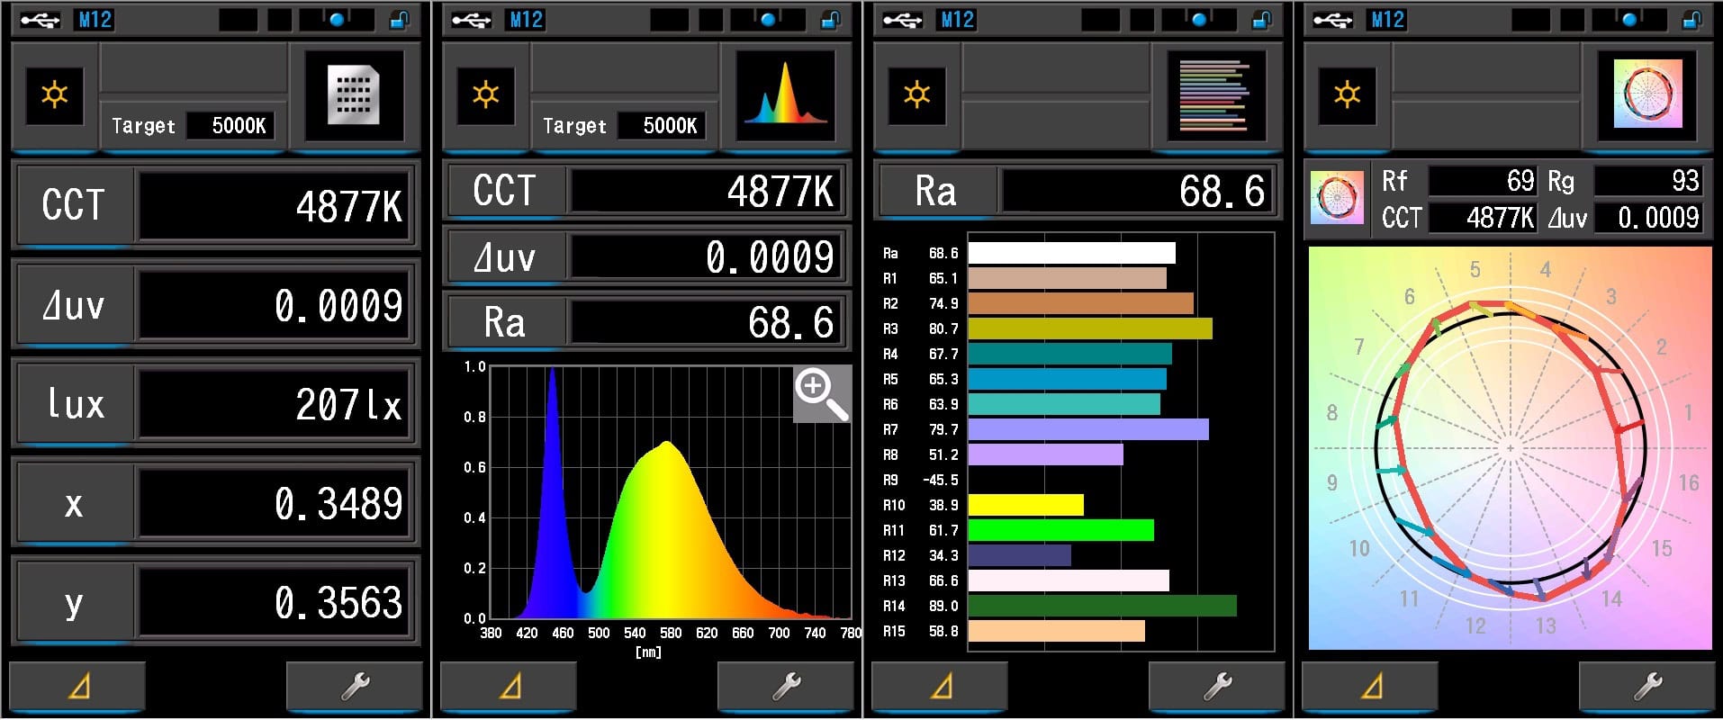Viewport: 1723px width, 720px height.
Task: Tap the y chromaticity item label
Action: click(x=74, y=601)
